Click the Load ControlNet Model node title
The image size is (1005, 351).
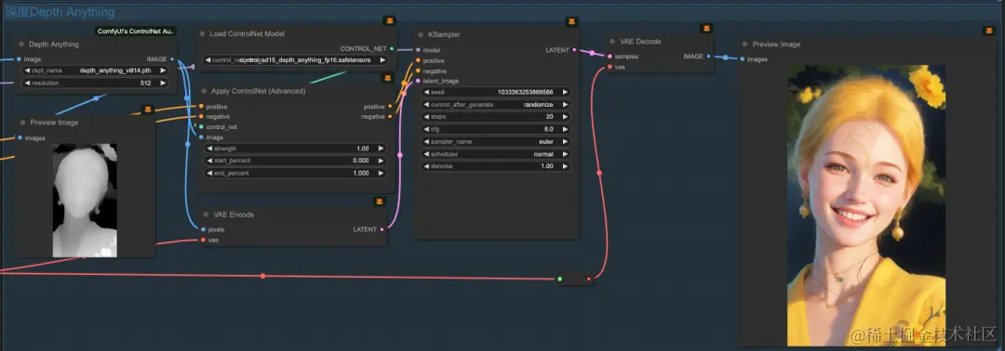pyautogui.click(x=247, y=33)
